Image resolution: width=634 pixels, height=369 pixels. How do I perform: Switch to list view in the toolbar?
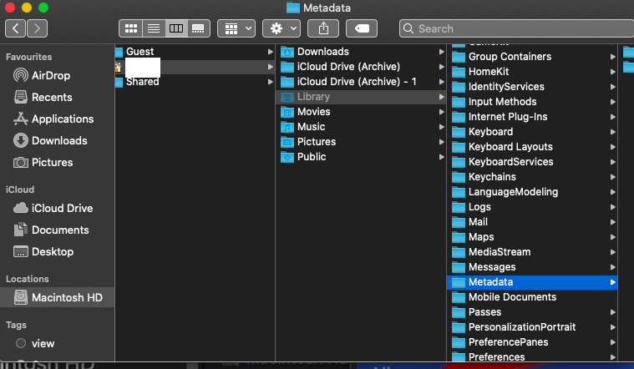[x=154, y=28]
